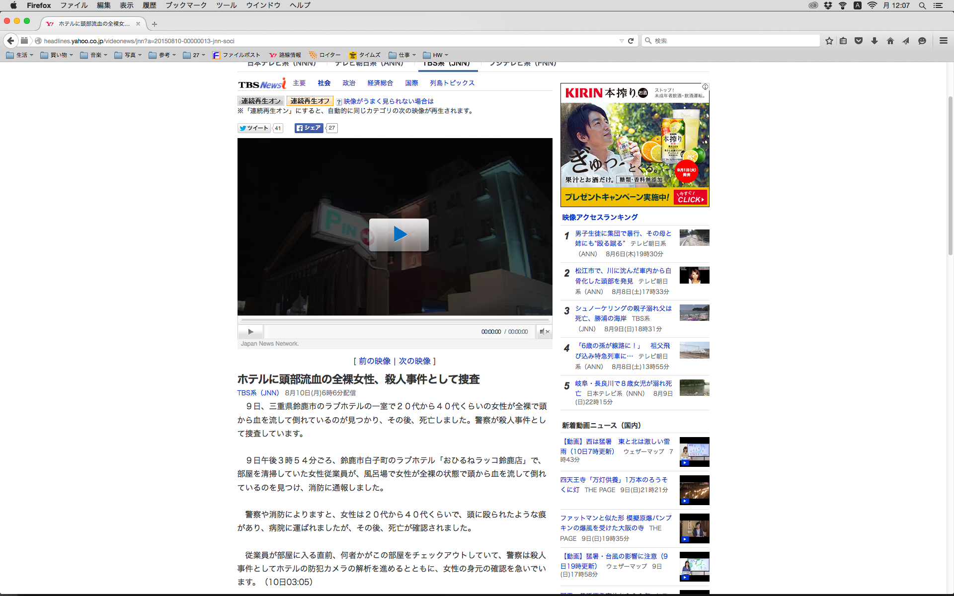
Task: Turn on continuous playback (連続再生オン)
Action: 261,101
